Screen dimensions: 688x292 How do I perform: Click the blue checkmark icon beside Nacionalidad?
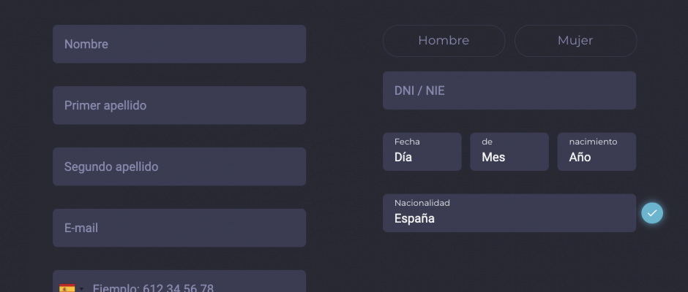click(x=652, y=213)
